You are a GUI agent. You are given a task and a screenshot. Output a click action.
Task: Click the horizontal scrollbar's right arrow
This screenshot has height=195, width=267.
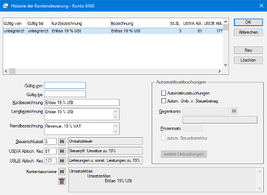click(219, 71)
